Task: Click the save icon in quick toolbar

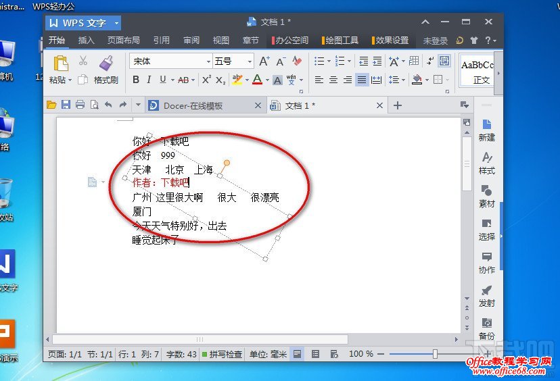Action: (x=66, y=105)
